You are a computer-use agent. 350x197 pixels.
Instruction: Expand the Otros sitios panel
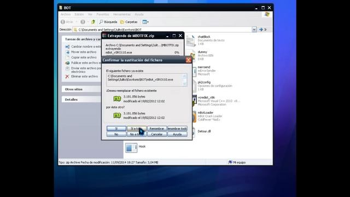81,89
